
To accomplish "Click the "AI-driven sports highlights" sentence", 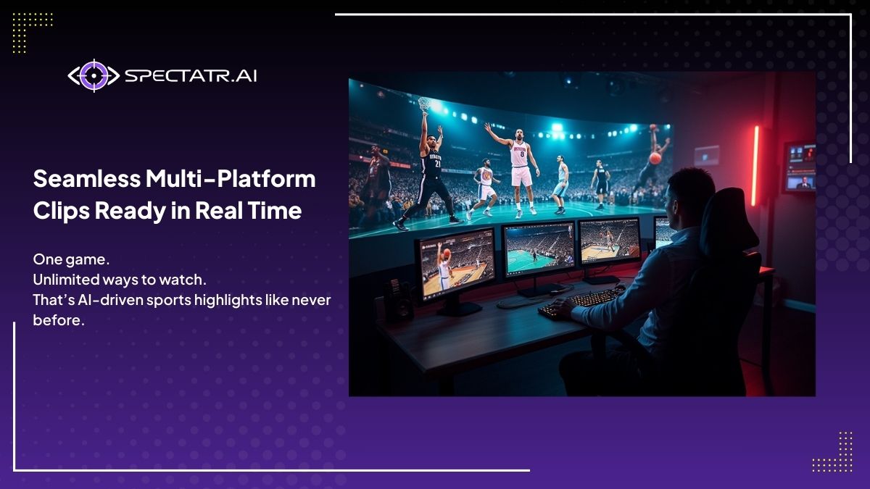I will (182, 309).
